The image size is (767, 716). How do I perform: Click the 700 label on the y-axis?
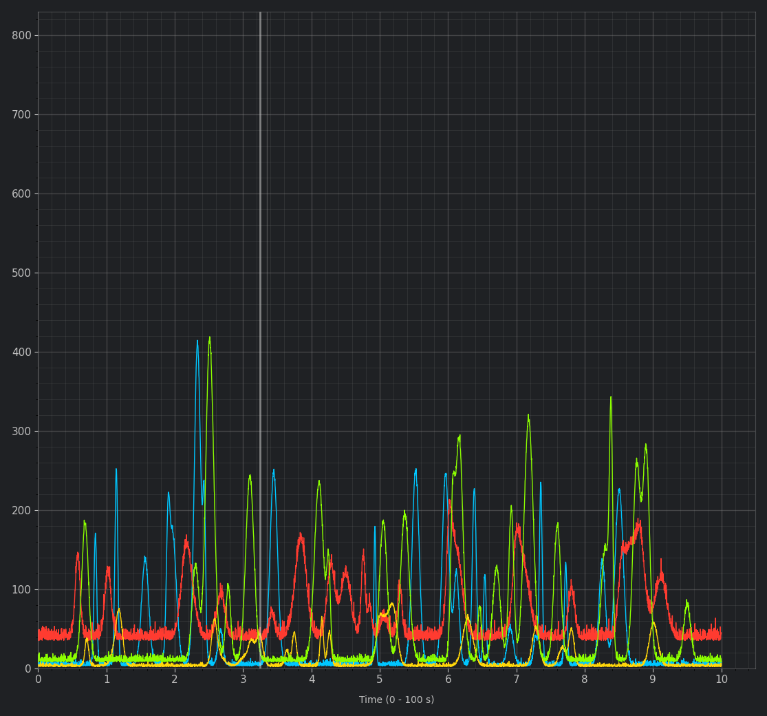point(22,114)
